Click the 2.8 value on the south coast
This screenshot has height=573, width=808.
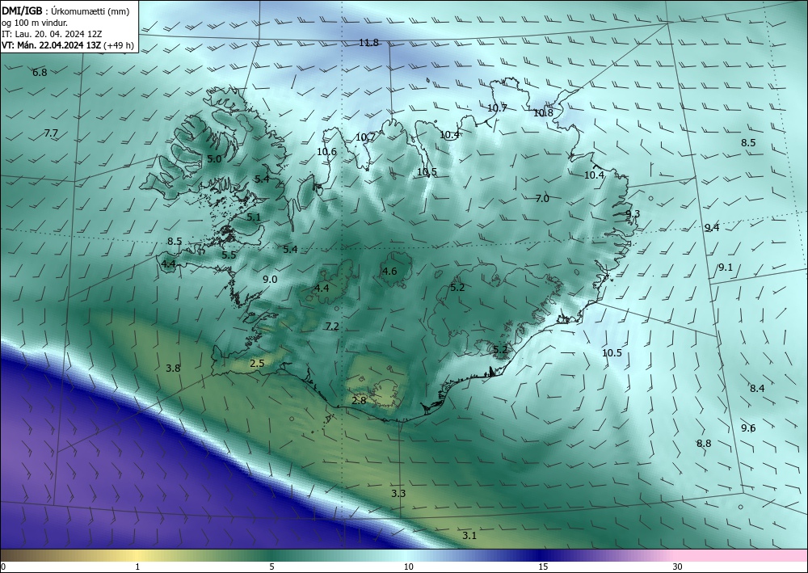pyautogui.click(x=359, y=400)
